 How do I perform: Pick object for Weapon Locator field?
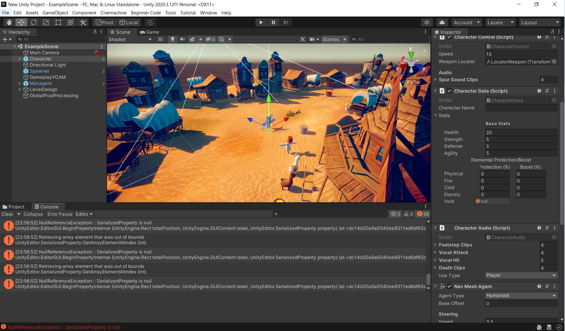click(x=554, y=62)
